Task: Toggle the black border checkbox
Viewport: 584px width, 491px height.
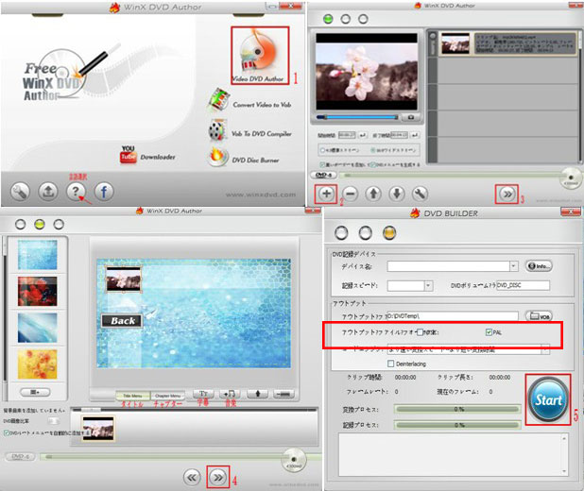Action: pyautogui.click(x=322, y=164)
